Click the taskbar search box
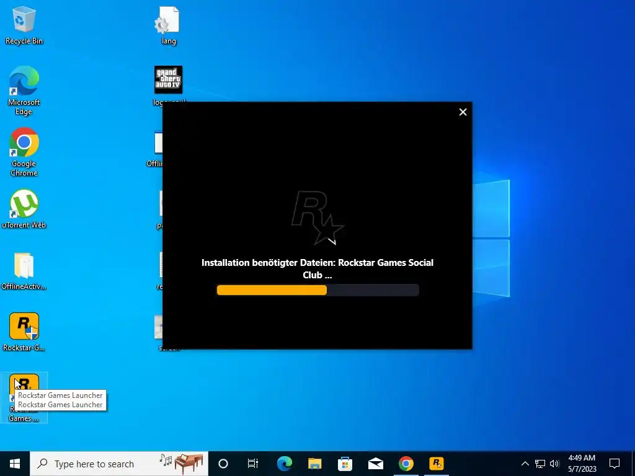The image size is (635, 476). [119, 464]
